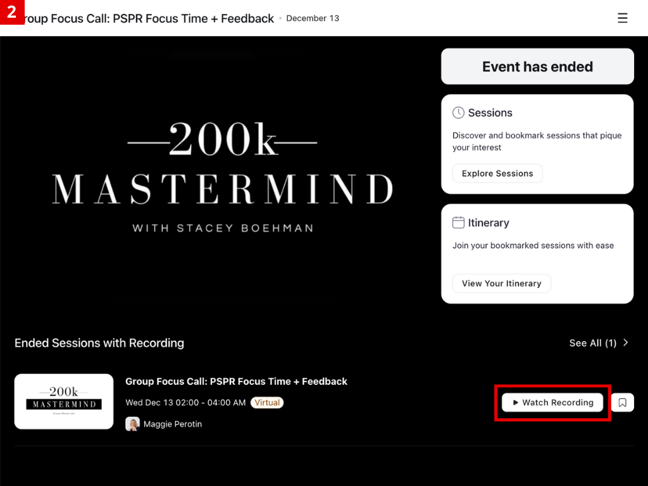648x486 pixels.
Task: Click Maggie Perotin's avatar
Action: pos(132,424)
